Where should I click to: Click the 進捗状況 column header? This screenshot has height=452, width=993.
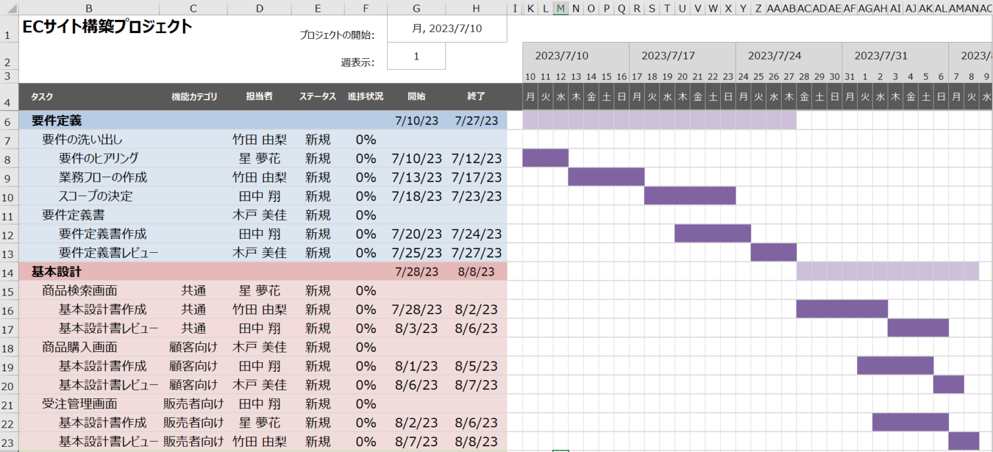365,96
